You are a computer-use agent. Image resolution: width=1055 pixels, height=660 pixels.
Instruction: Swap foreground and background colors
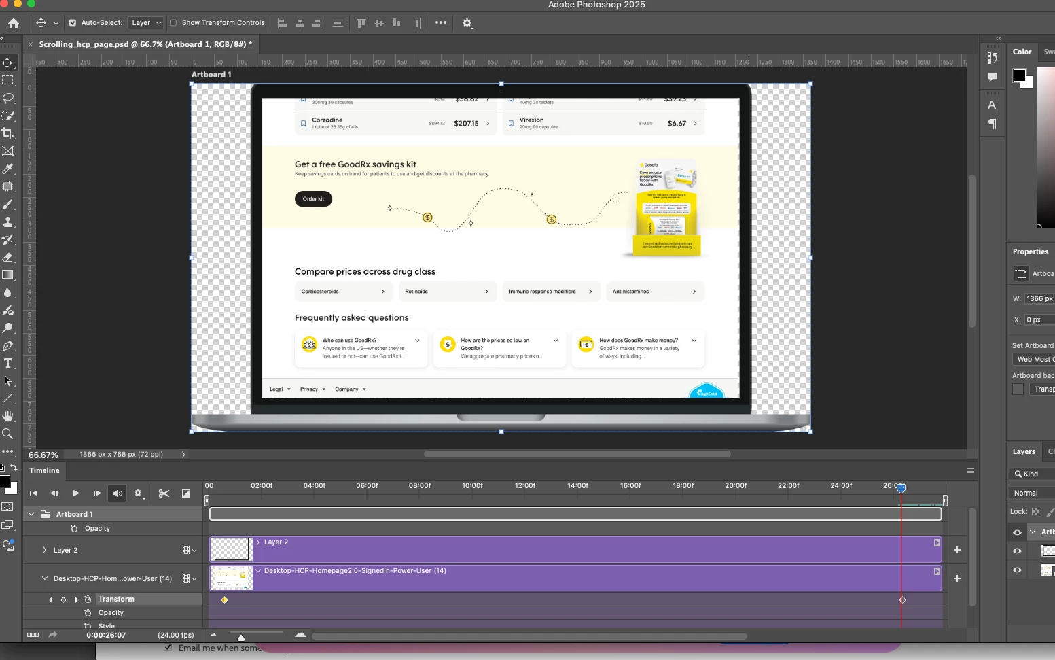pos(14,468)
